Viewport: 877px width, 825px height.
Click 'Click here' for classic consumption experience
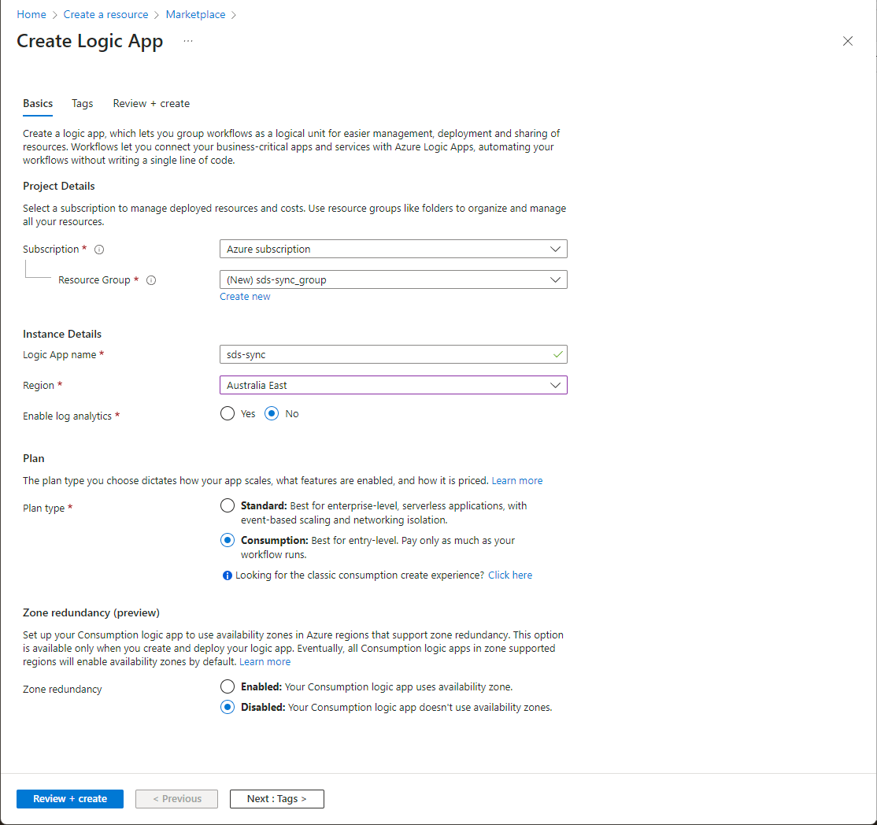[510, 575]
